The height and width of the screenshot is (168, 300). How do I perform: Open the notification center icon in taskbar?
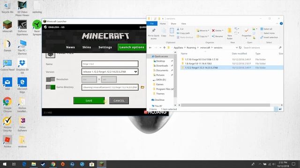point(293,164)
